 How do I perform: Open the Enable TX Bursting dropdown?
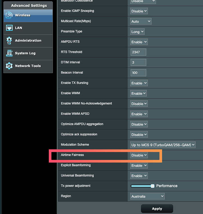[139, 83]
